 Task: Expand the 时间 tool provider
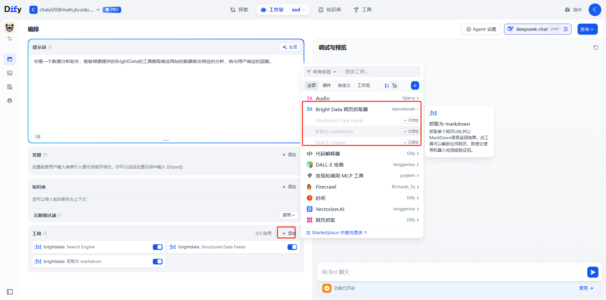[x=362, y=198]
